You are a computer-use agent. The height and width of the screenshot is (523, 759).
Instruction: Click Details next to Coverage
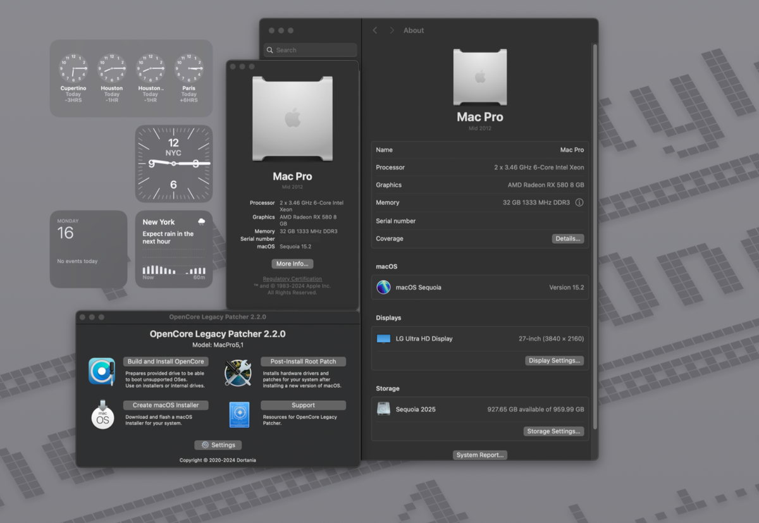pyautogui.click(x=568, y=239)
